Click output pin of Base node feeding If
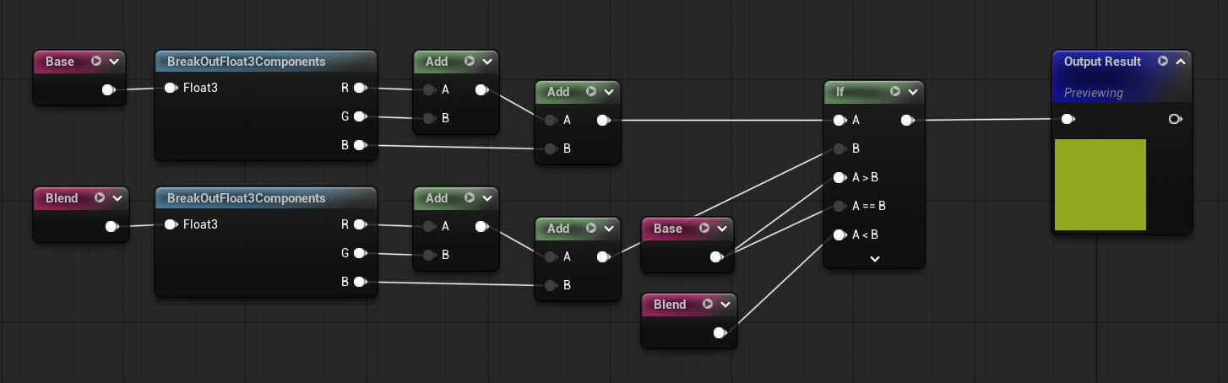Screen dimensions: 1228x383 coord(717,257)
